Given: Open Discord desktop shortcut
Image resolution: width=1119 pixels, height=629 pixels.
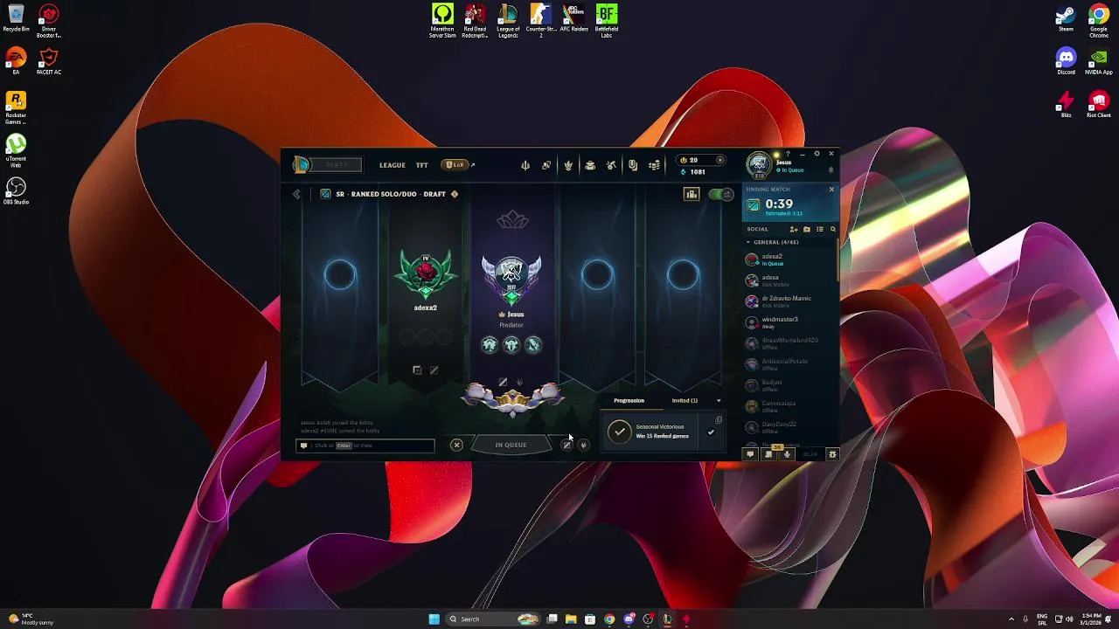Looking at the screenshot, I should pyautogui.click(x=1066, y=61).
